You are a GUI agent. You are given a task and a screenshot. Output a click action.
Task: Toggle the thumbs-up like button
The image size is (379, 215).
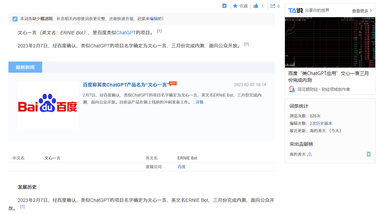click(x=256, y=6)
